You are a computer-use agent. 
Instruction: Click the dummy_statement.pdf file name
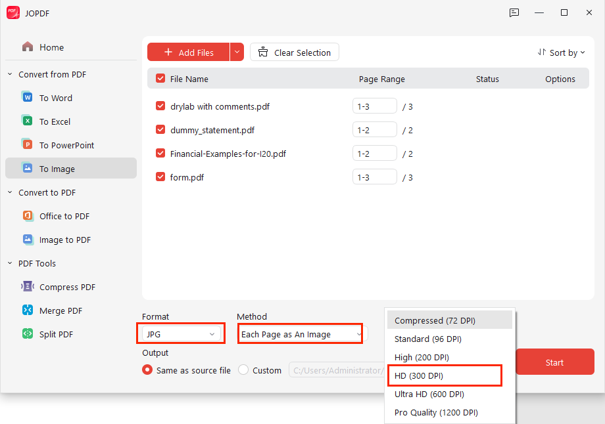click(212, 130)
